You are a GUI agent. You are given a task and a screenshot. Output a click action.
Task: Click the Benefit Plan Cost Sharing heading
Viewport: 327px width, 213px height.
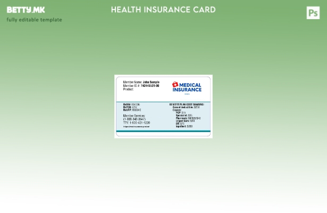[187, 104]
